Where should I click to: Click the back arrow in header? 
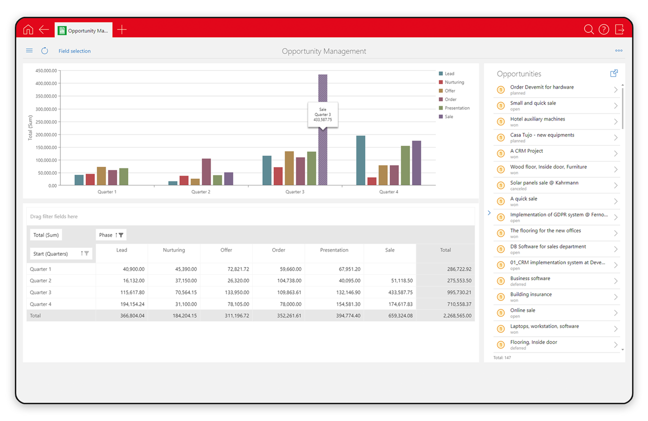44,30
